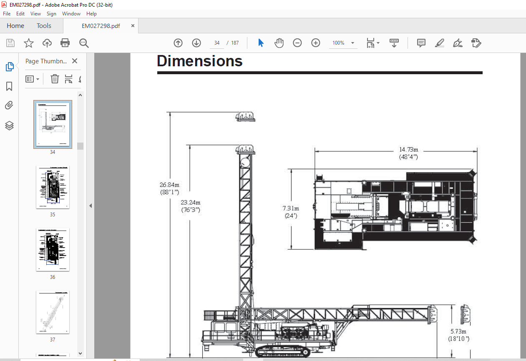The image size is (526, 361).
Task: Go to previous page arrow
Action: pyautogui.click(x=178, y=43)
